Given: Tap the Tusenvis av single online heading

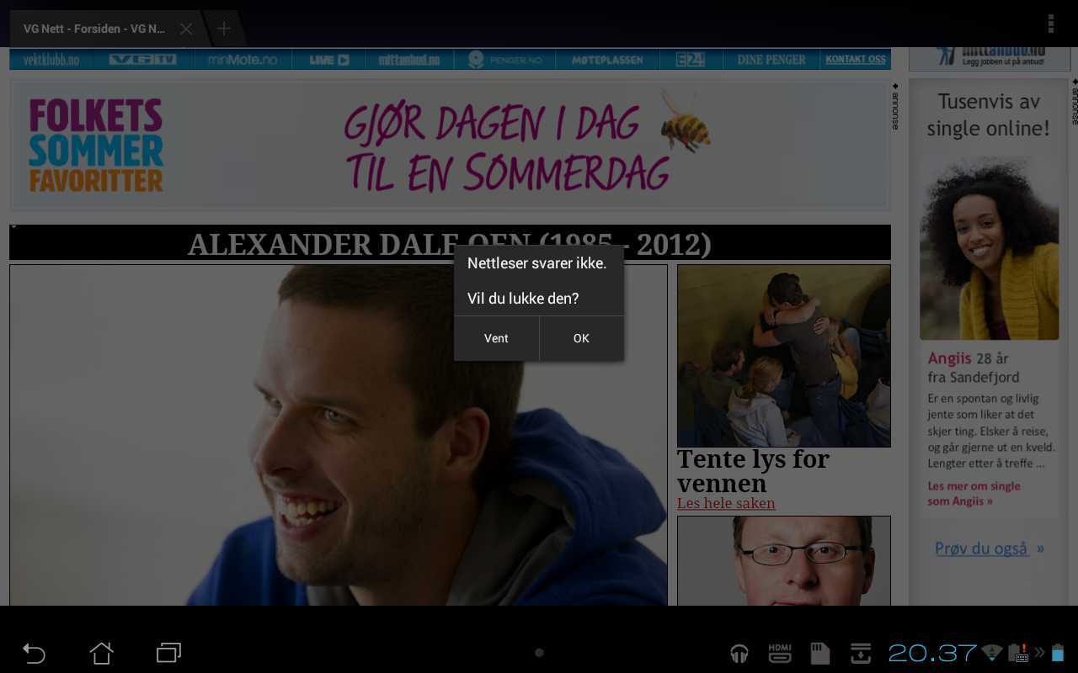Looking at the screenshot, I should 989,115.
